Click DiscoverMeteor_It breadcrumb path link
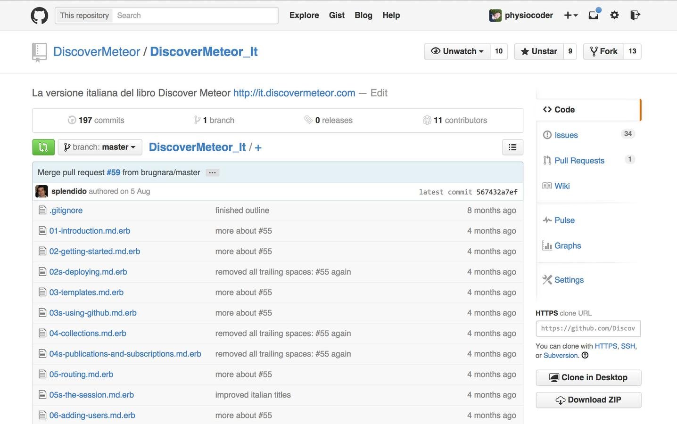677x424 pixels. [198, 147]
